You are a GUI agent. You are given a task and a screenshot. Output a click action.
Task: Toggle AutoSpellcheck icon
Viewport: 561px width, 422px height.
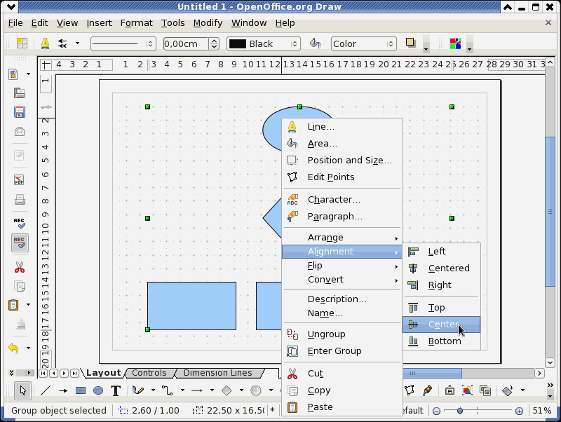[20, 243]
